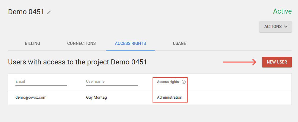Click the Administration access rights value
This screenshot has width=298, height=122.
point(169,97)
